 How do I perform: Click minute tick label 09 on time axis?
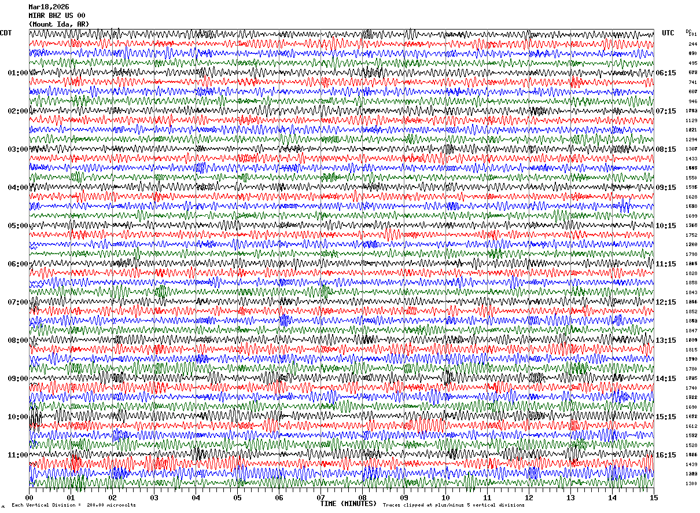point(404,498)
